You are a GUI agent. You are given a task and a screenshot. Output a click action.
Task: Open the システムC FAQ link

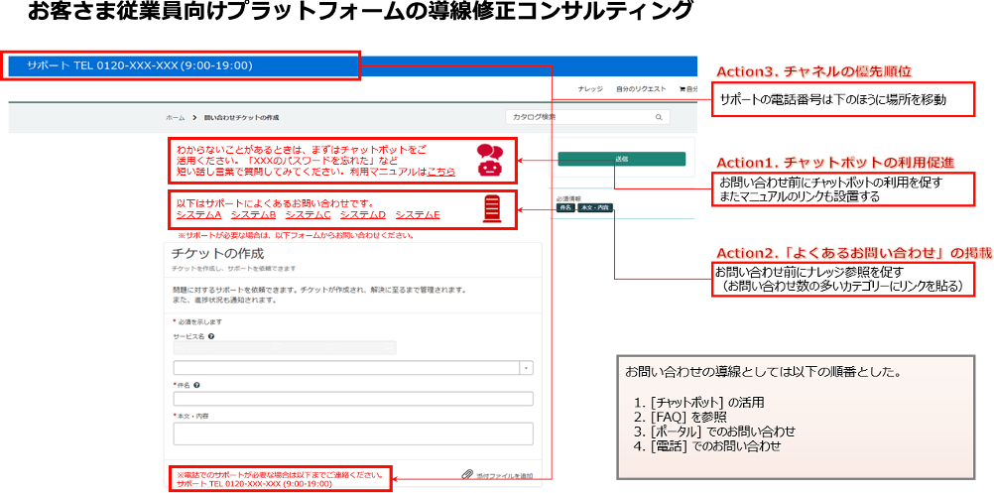[309, 215]
